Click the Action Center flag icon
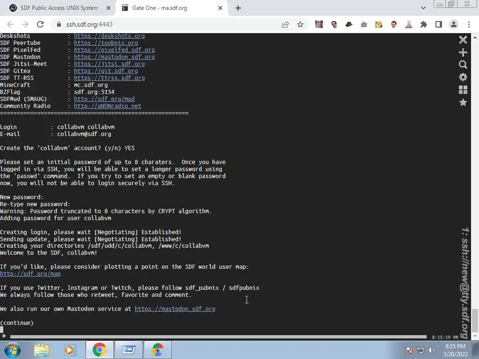Viewport: 479px width, 359px height. click(409, 350)
